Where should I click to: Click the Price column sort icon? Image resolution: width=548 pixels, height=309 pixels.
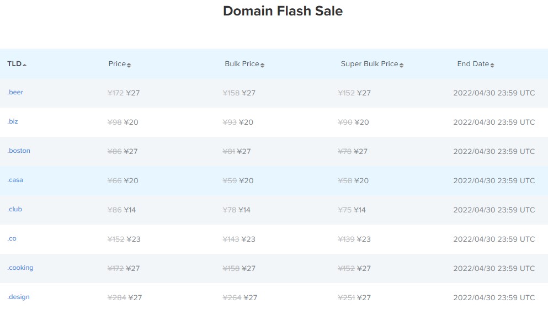(129, 65)
